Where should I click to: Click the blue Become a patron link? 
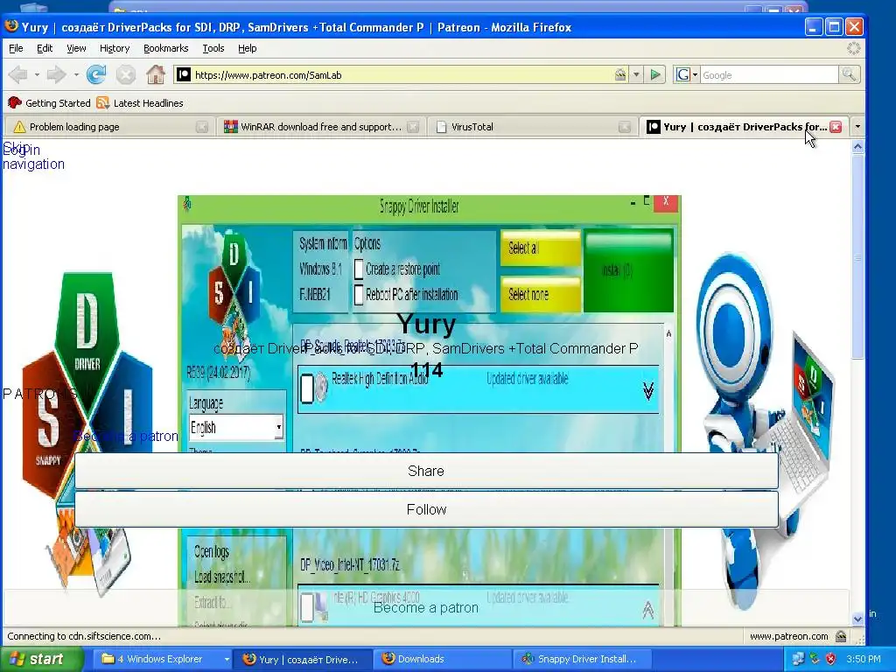click(126, 437)
